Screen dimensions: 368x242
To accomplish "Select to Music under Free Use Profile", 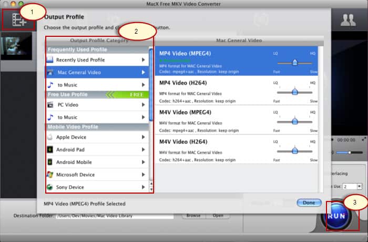I will pyautogui.click(x=97, y=117).
